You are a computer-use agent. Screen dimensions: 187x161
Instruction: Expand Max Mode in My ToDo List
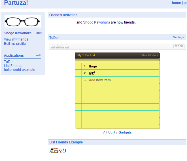click(150, 55)
